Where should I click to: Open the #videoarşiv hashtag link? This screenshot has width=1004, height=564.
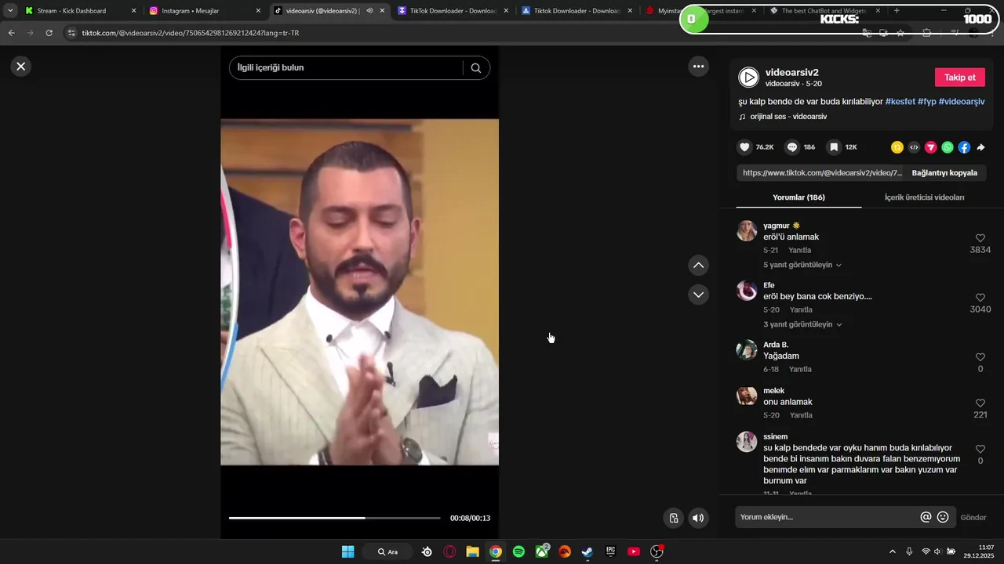pyautogui.click(x=962, y=102)
